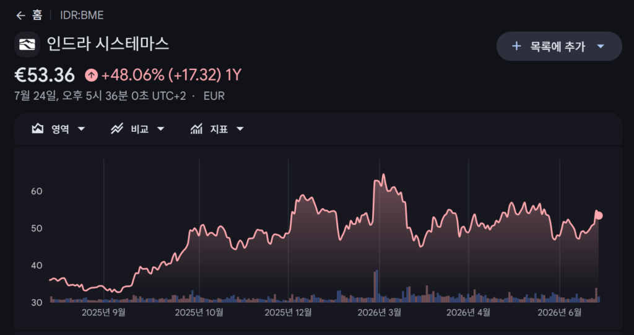Click the pink up-arrow change icon

[91, 76]
